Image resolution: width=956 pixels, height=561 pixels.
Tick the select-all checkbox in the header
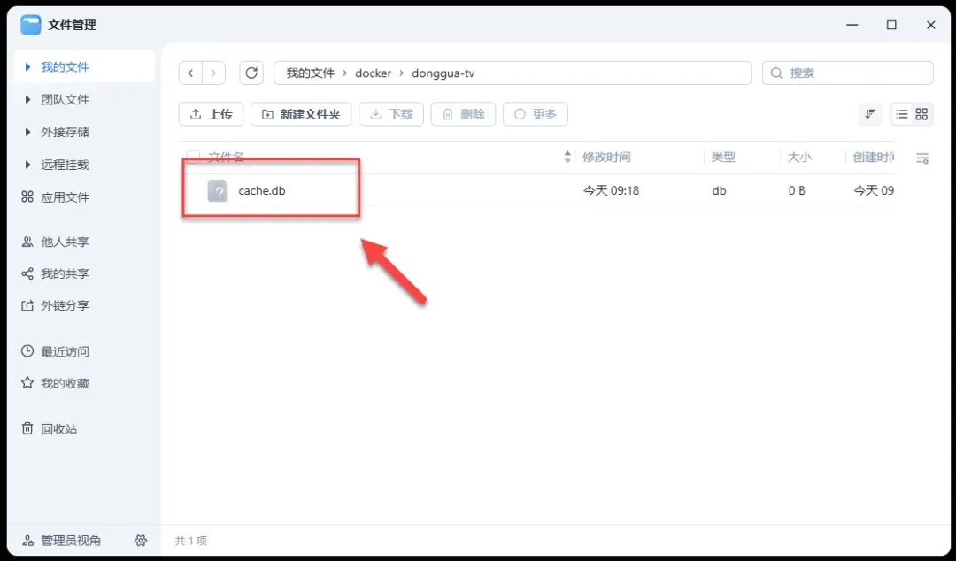click(193, 158)
